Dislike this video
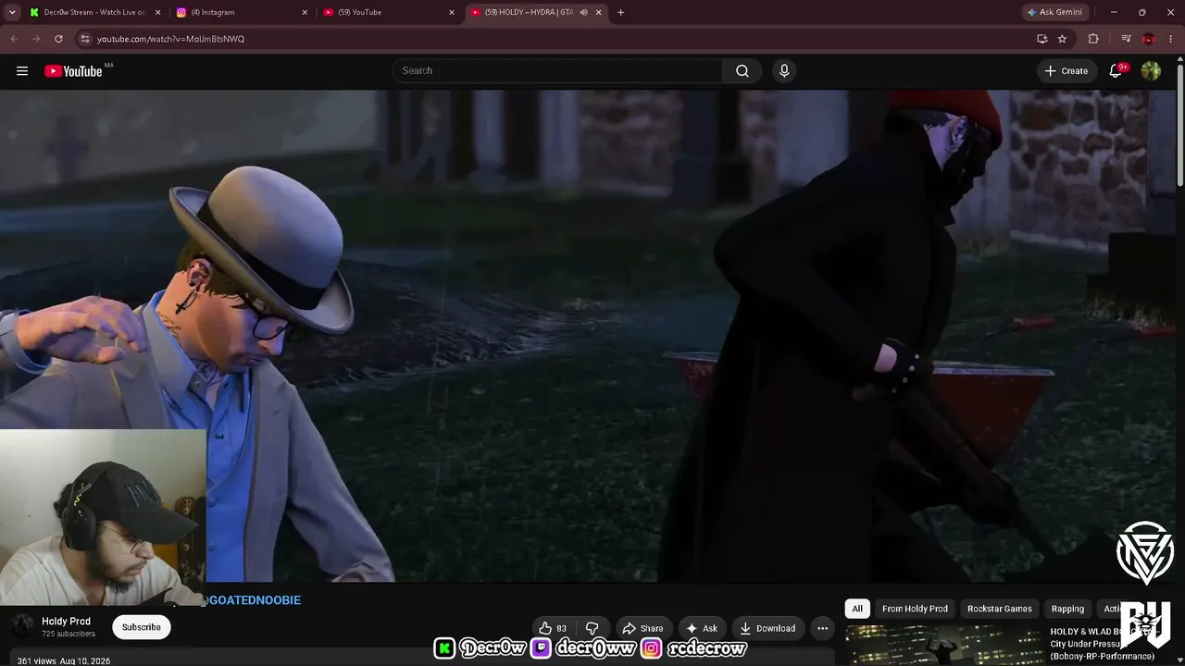The width and height of the screenshot is (1185, 666). (x=592, y=628)
